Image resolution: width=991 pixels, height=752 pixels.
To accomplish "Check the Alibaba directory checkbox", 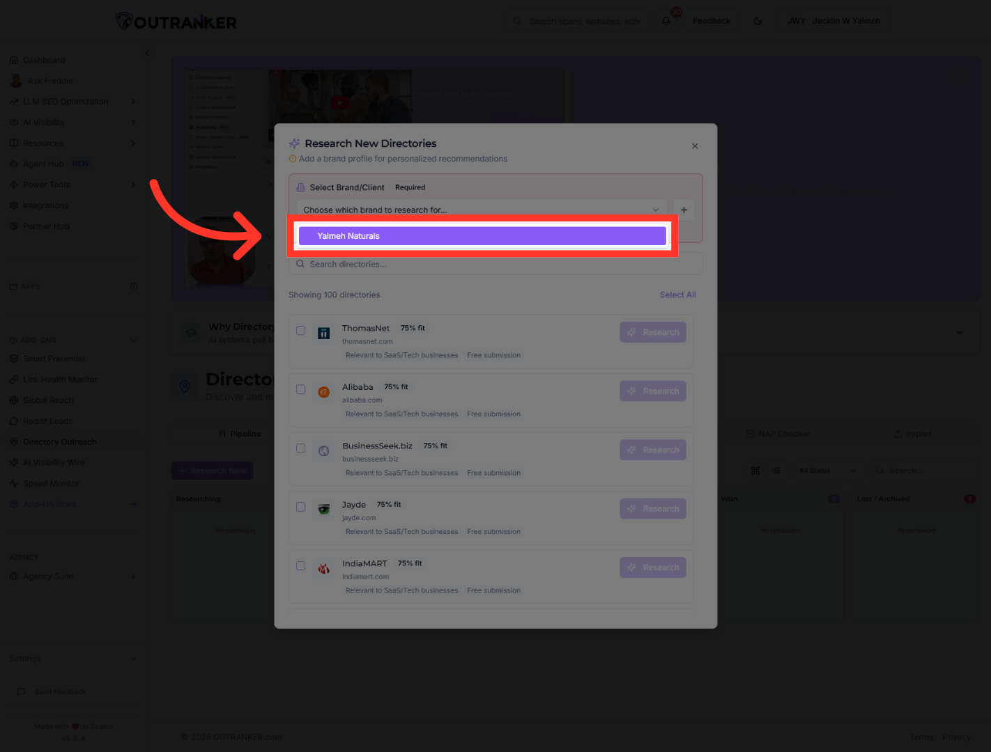I will pyautogui.click(x=301, y=389).
